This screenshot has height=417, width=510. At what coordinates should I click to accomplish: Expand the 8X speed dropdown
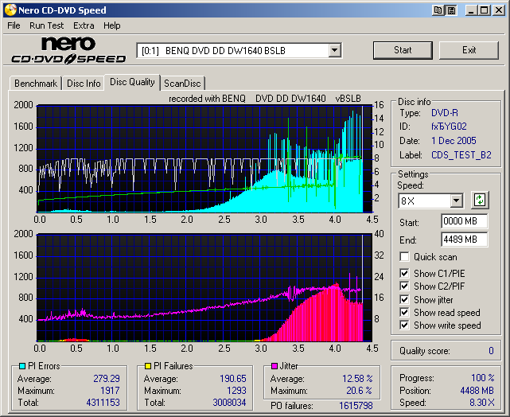point(456,201)
